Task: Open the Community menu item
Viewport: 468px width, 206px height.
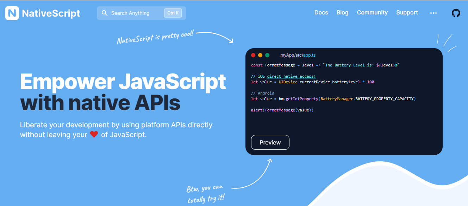Action: [372, 13]
